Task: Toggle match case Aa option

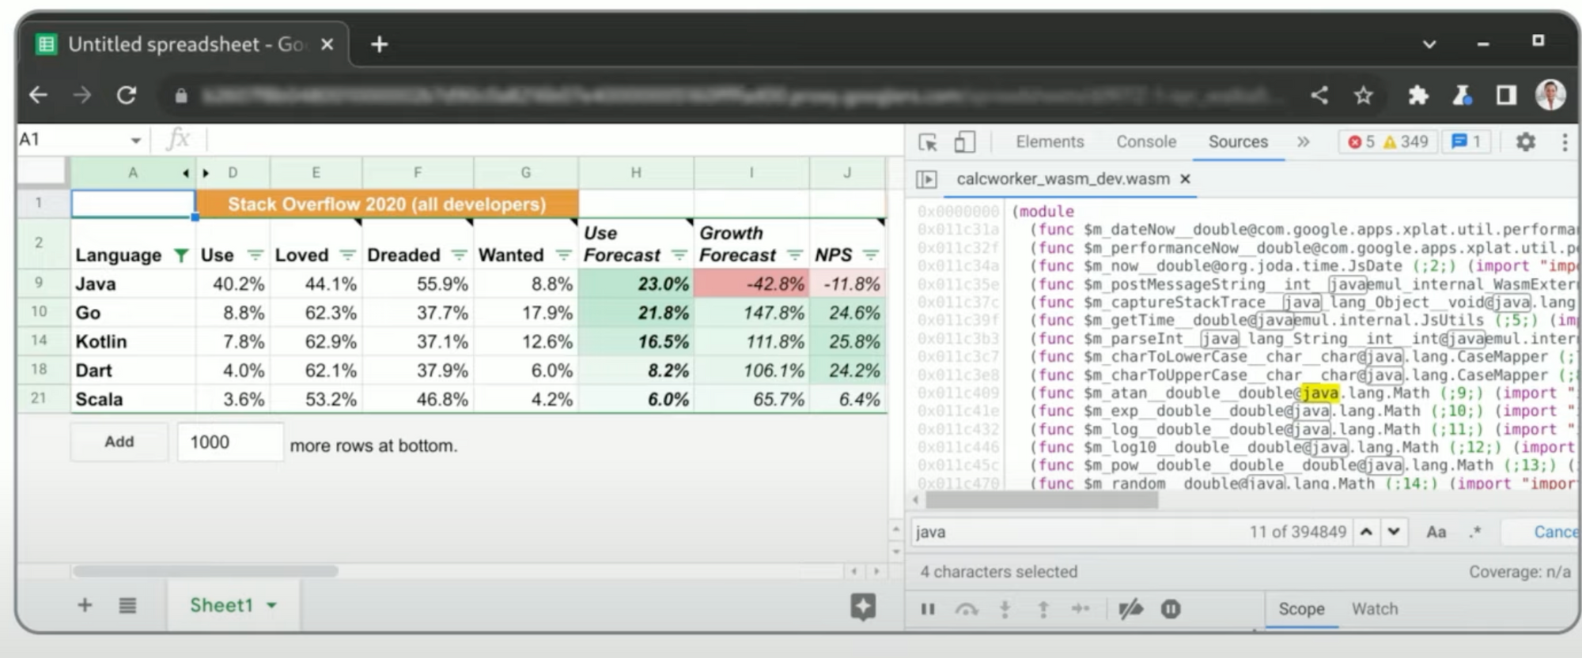Action: point(1436,532)
